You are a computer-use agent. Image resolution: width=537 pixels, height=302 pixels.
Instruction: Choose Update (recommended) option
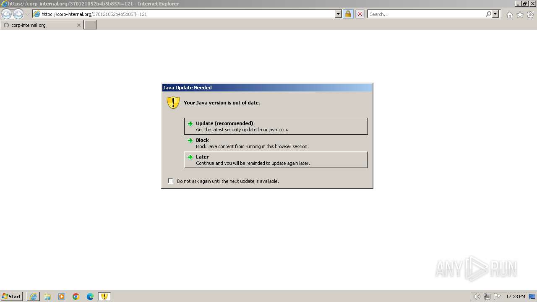276,126
